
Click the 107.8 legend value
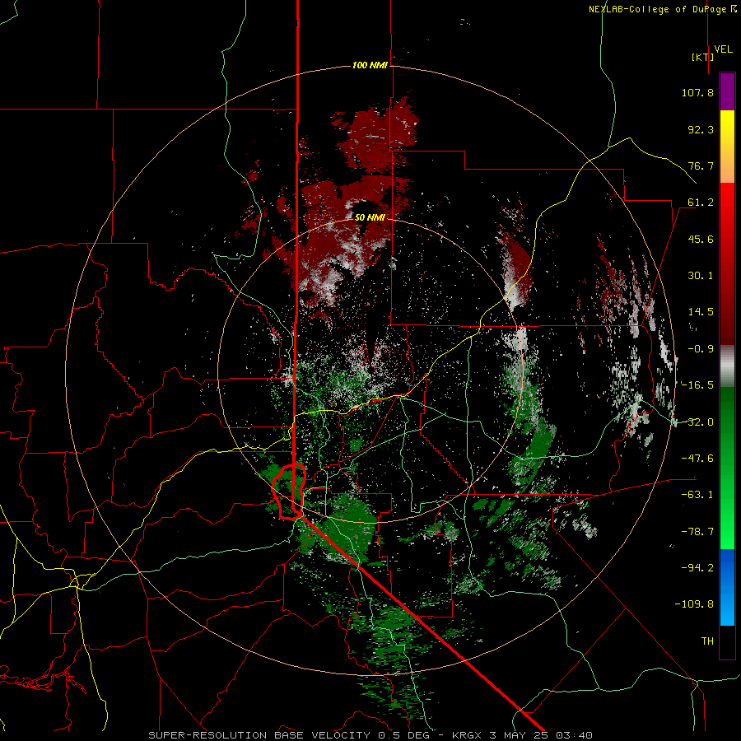pos(697,92)
